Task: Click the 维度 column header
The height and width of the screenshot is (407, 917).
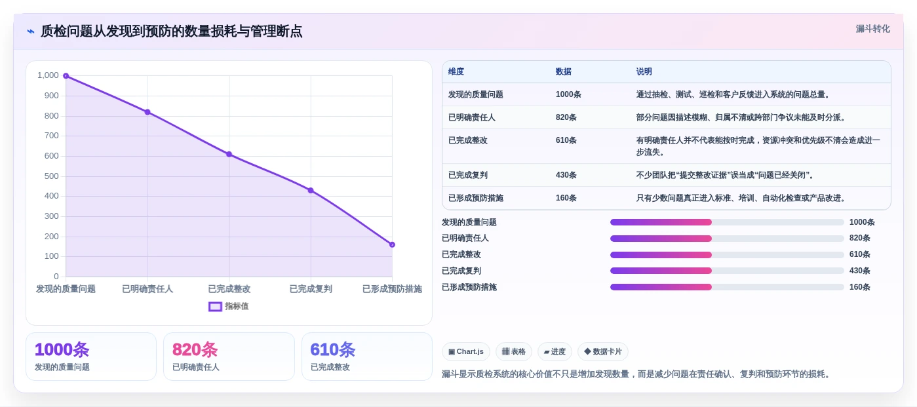Action: coord(456,72)
